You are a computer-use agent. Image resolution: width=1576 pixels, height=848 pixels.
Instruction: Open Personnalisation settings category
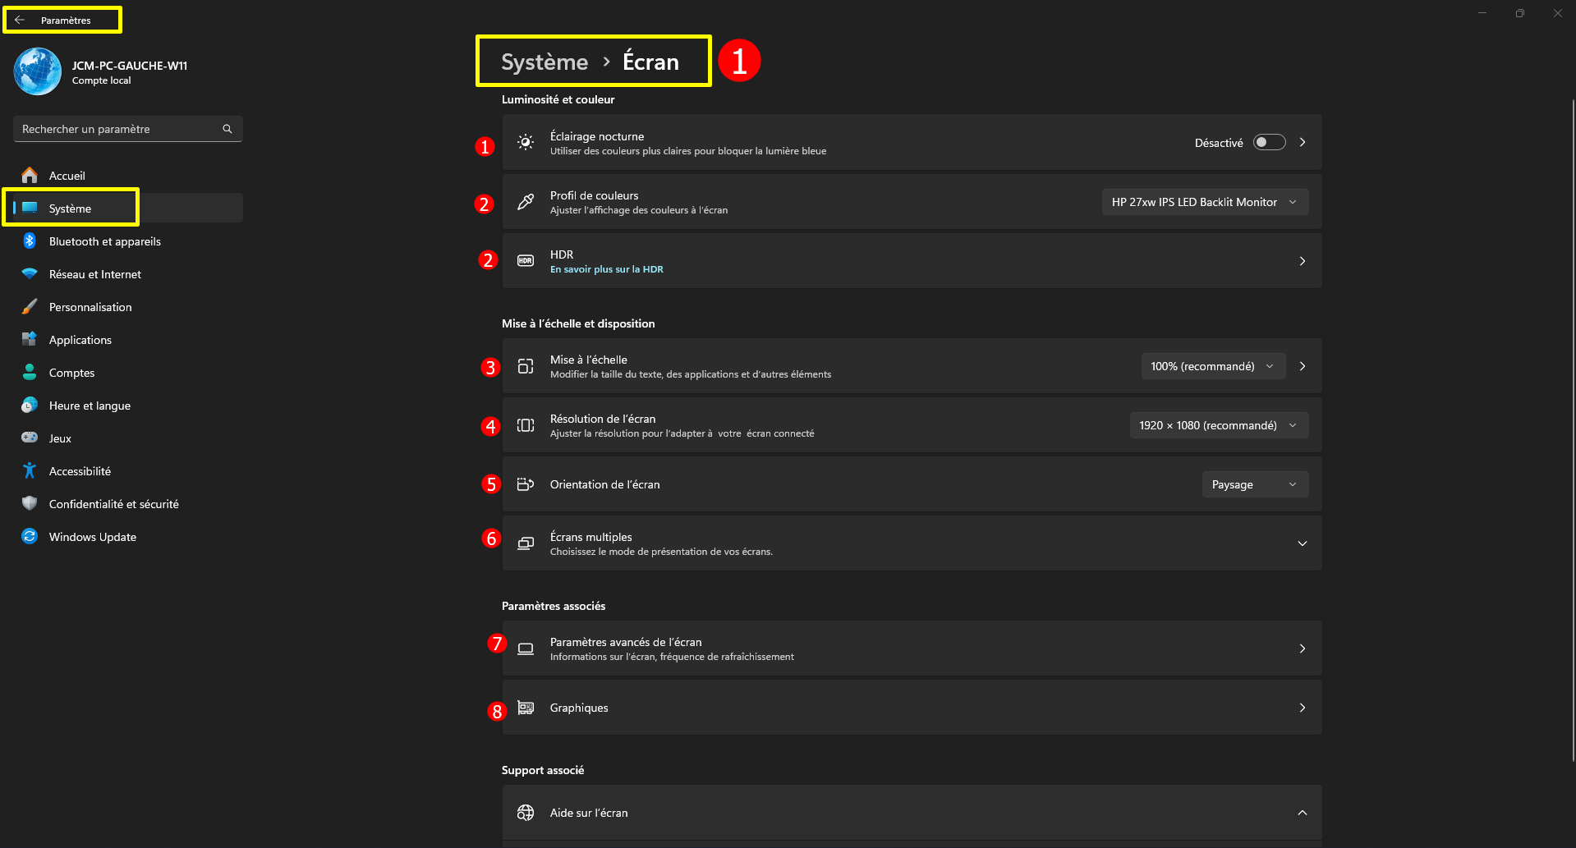tap(90, 307)
